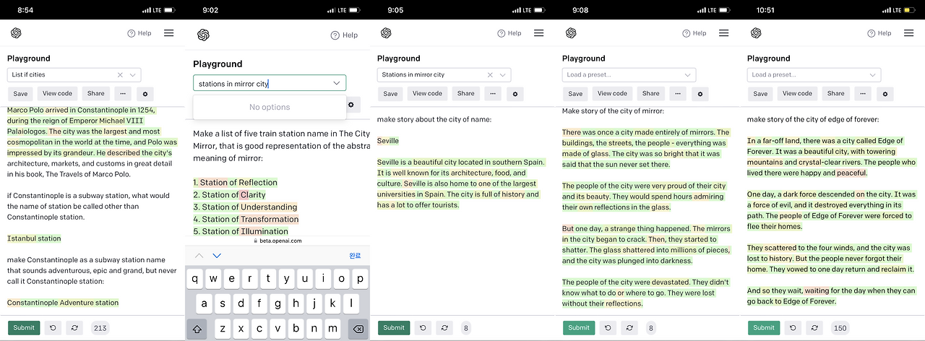The width and height of the screenshot is (925, 341).
Task: Clear the "List if cities" preset selection
Action: point(121,75)
